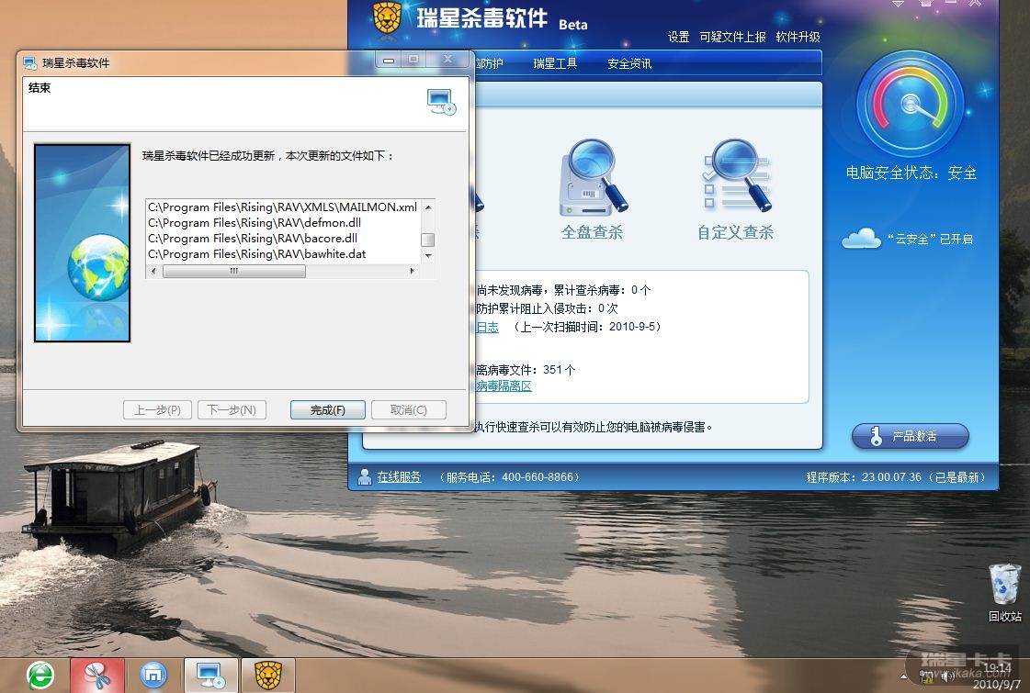Open the 自定义查杀 custom scan
Image resolution: width=1030 pixels, height=693 pixels.
(736, 189)
